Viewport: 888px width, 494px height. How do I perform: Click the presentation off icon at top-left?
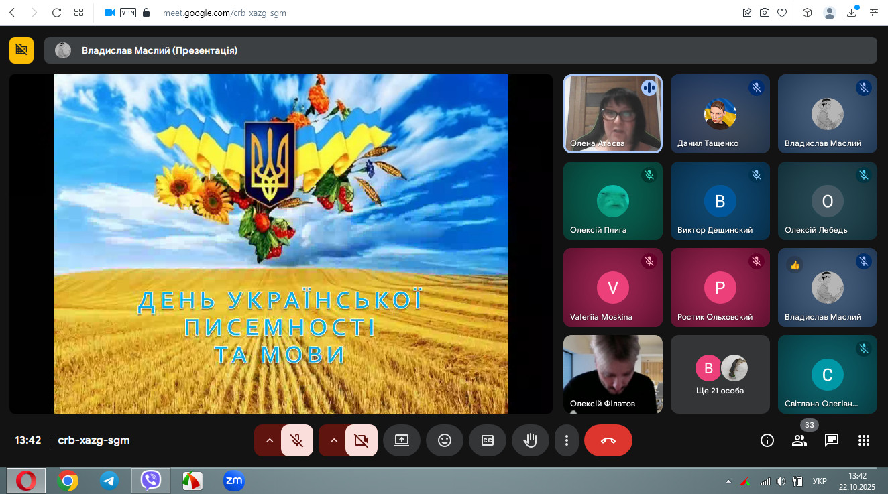[21, 50]
